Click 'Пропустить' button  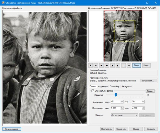[x=107, y=129]
